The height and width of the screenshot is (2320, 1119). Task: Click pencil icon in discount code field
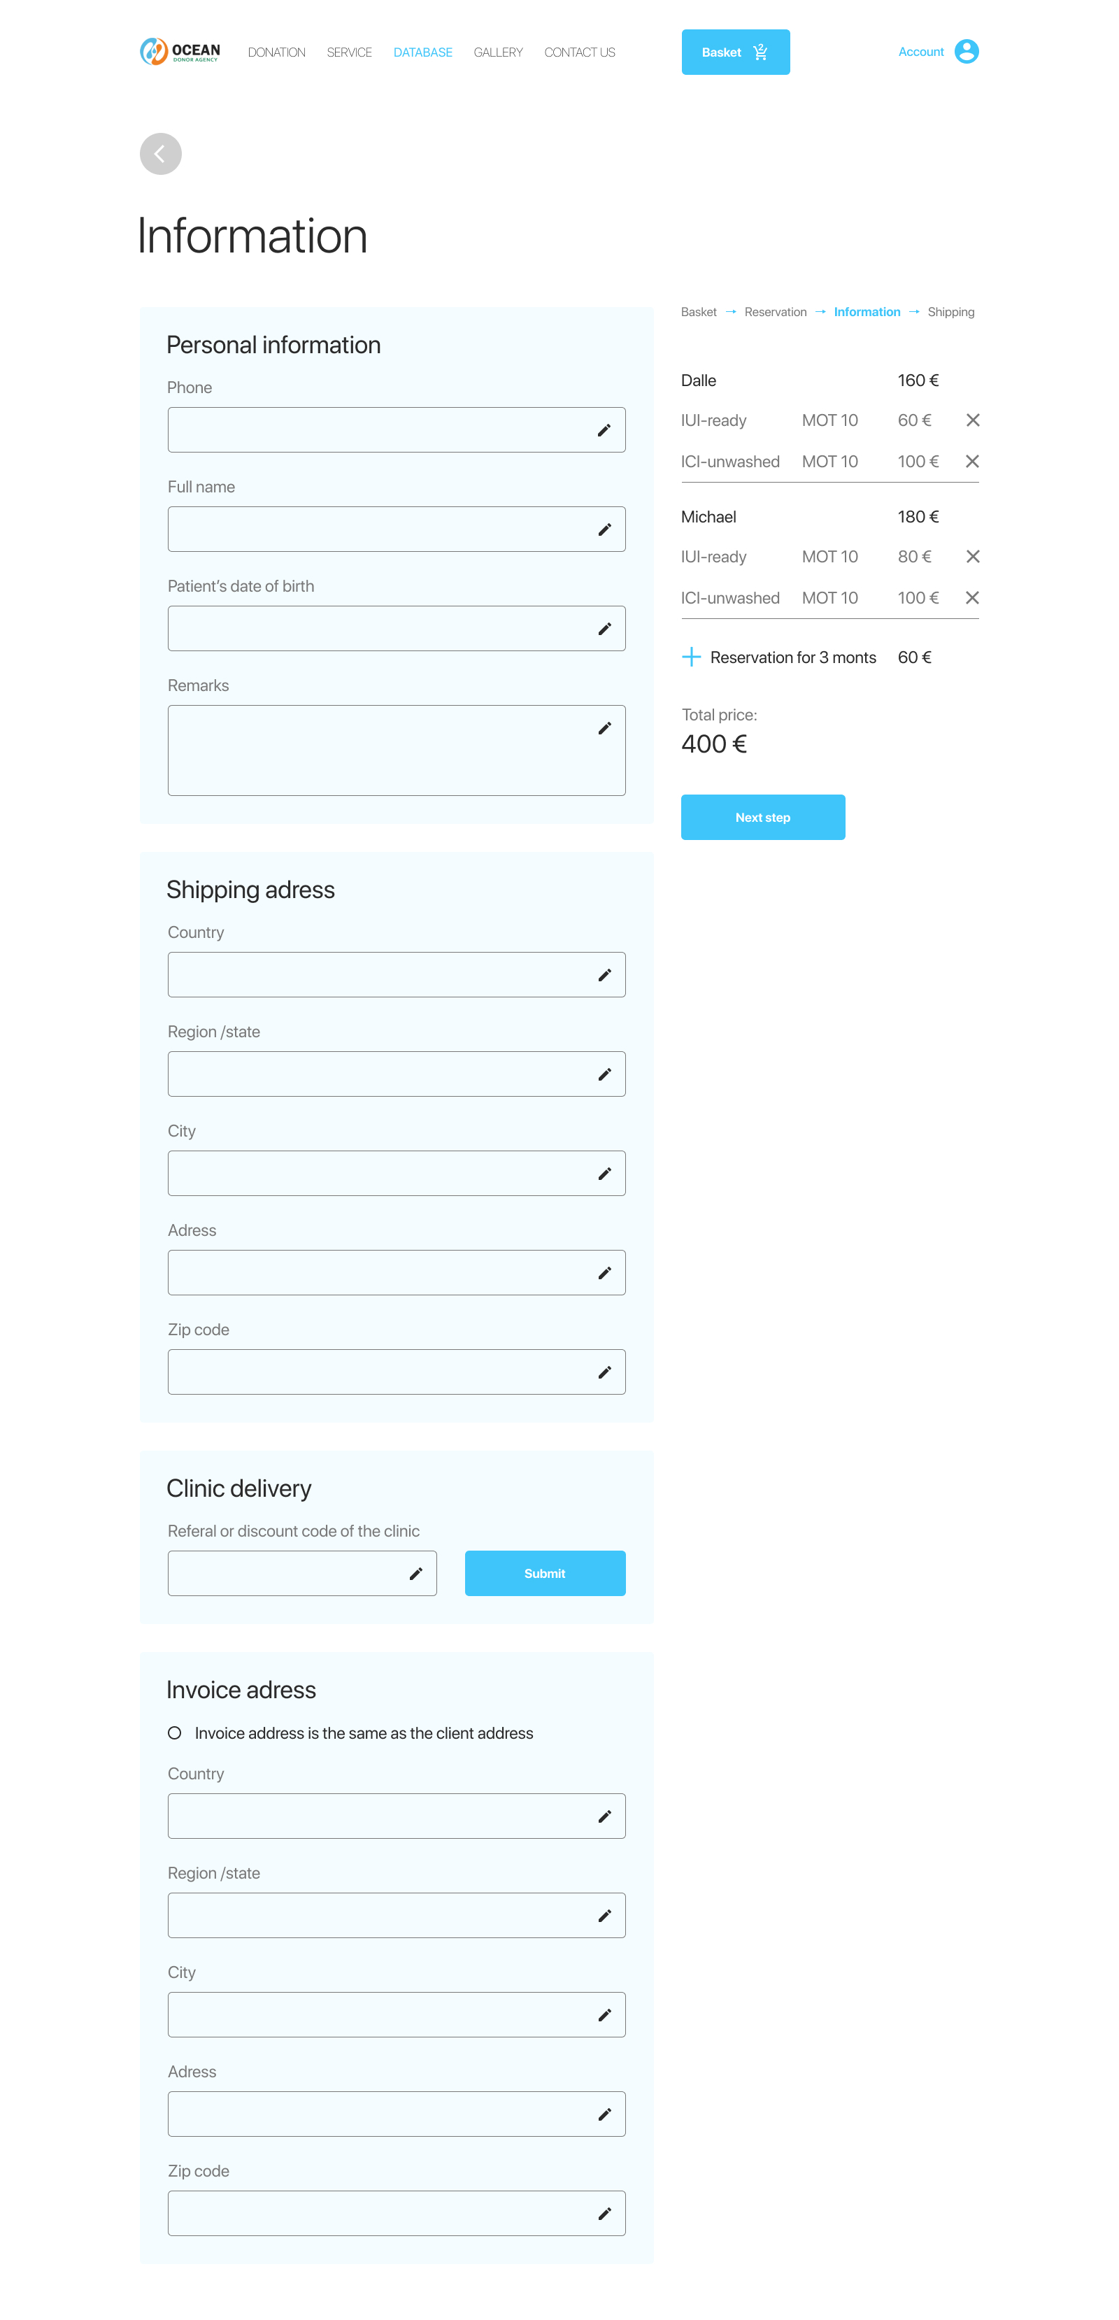[415, 1574]
